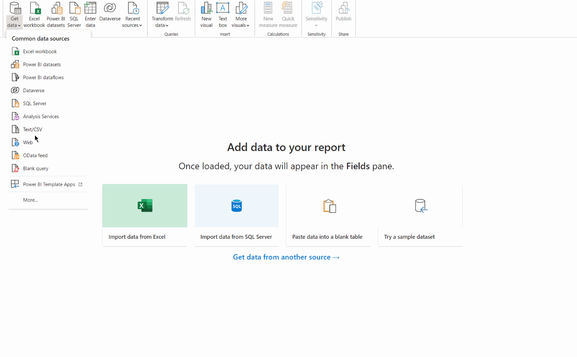Click the Import data from Excel card
577x357 pixels.
tap(145, 215)
